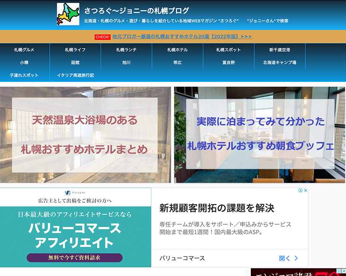This screenshot has width=346, height=276.
Task: Go to 札幌ランチ category
Action: [x=126, y=50]
